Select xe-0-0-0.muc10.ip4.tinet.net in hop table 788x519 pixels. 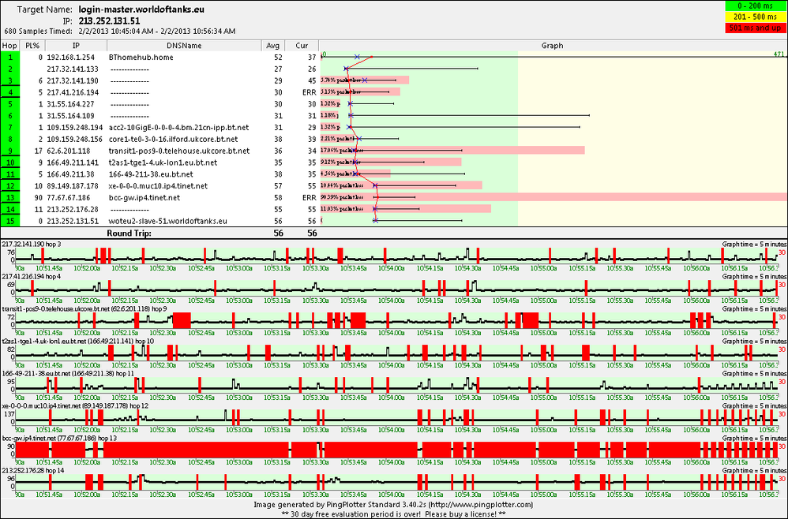(x=158, y=185)
